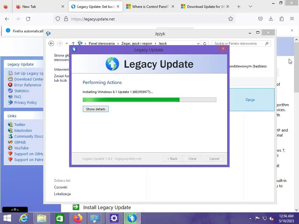
Task: Launch Internet Explorer from taskbar
Action: point(24,218)
